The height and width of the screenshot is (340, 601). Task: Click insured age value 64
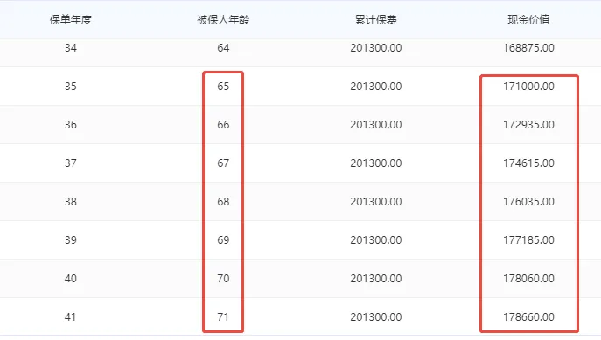(223, 48)
